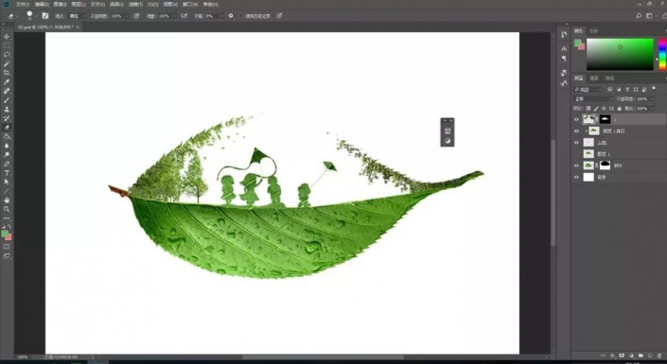Click the add layer style fx icon

(x=612, y=355)
